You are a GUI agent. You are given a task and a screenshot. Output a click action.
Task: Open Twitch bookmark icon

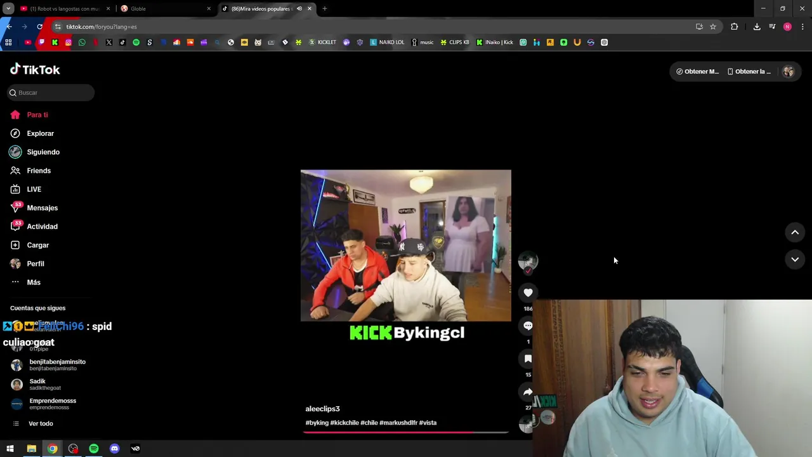[41, 43]
